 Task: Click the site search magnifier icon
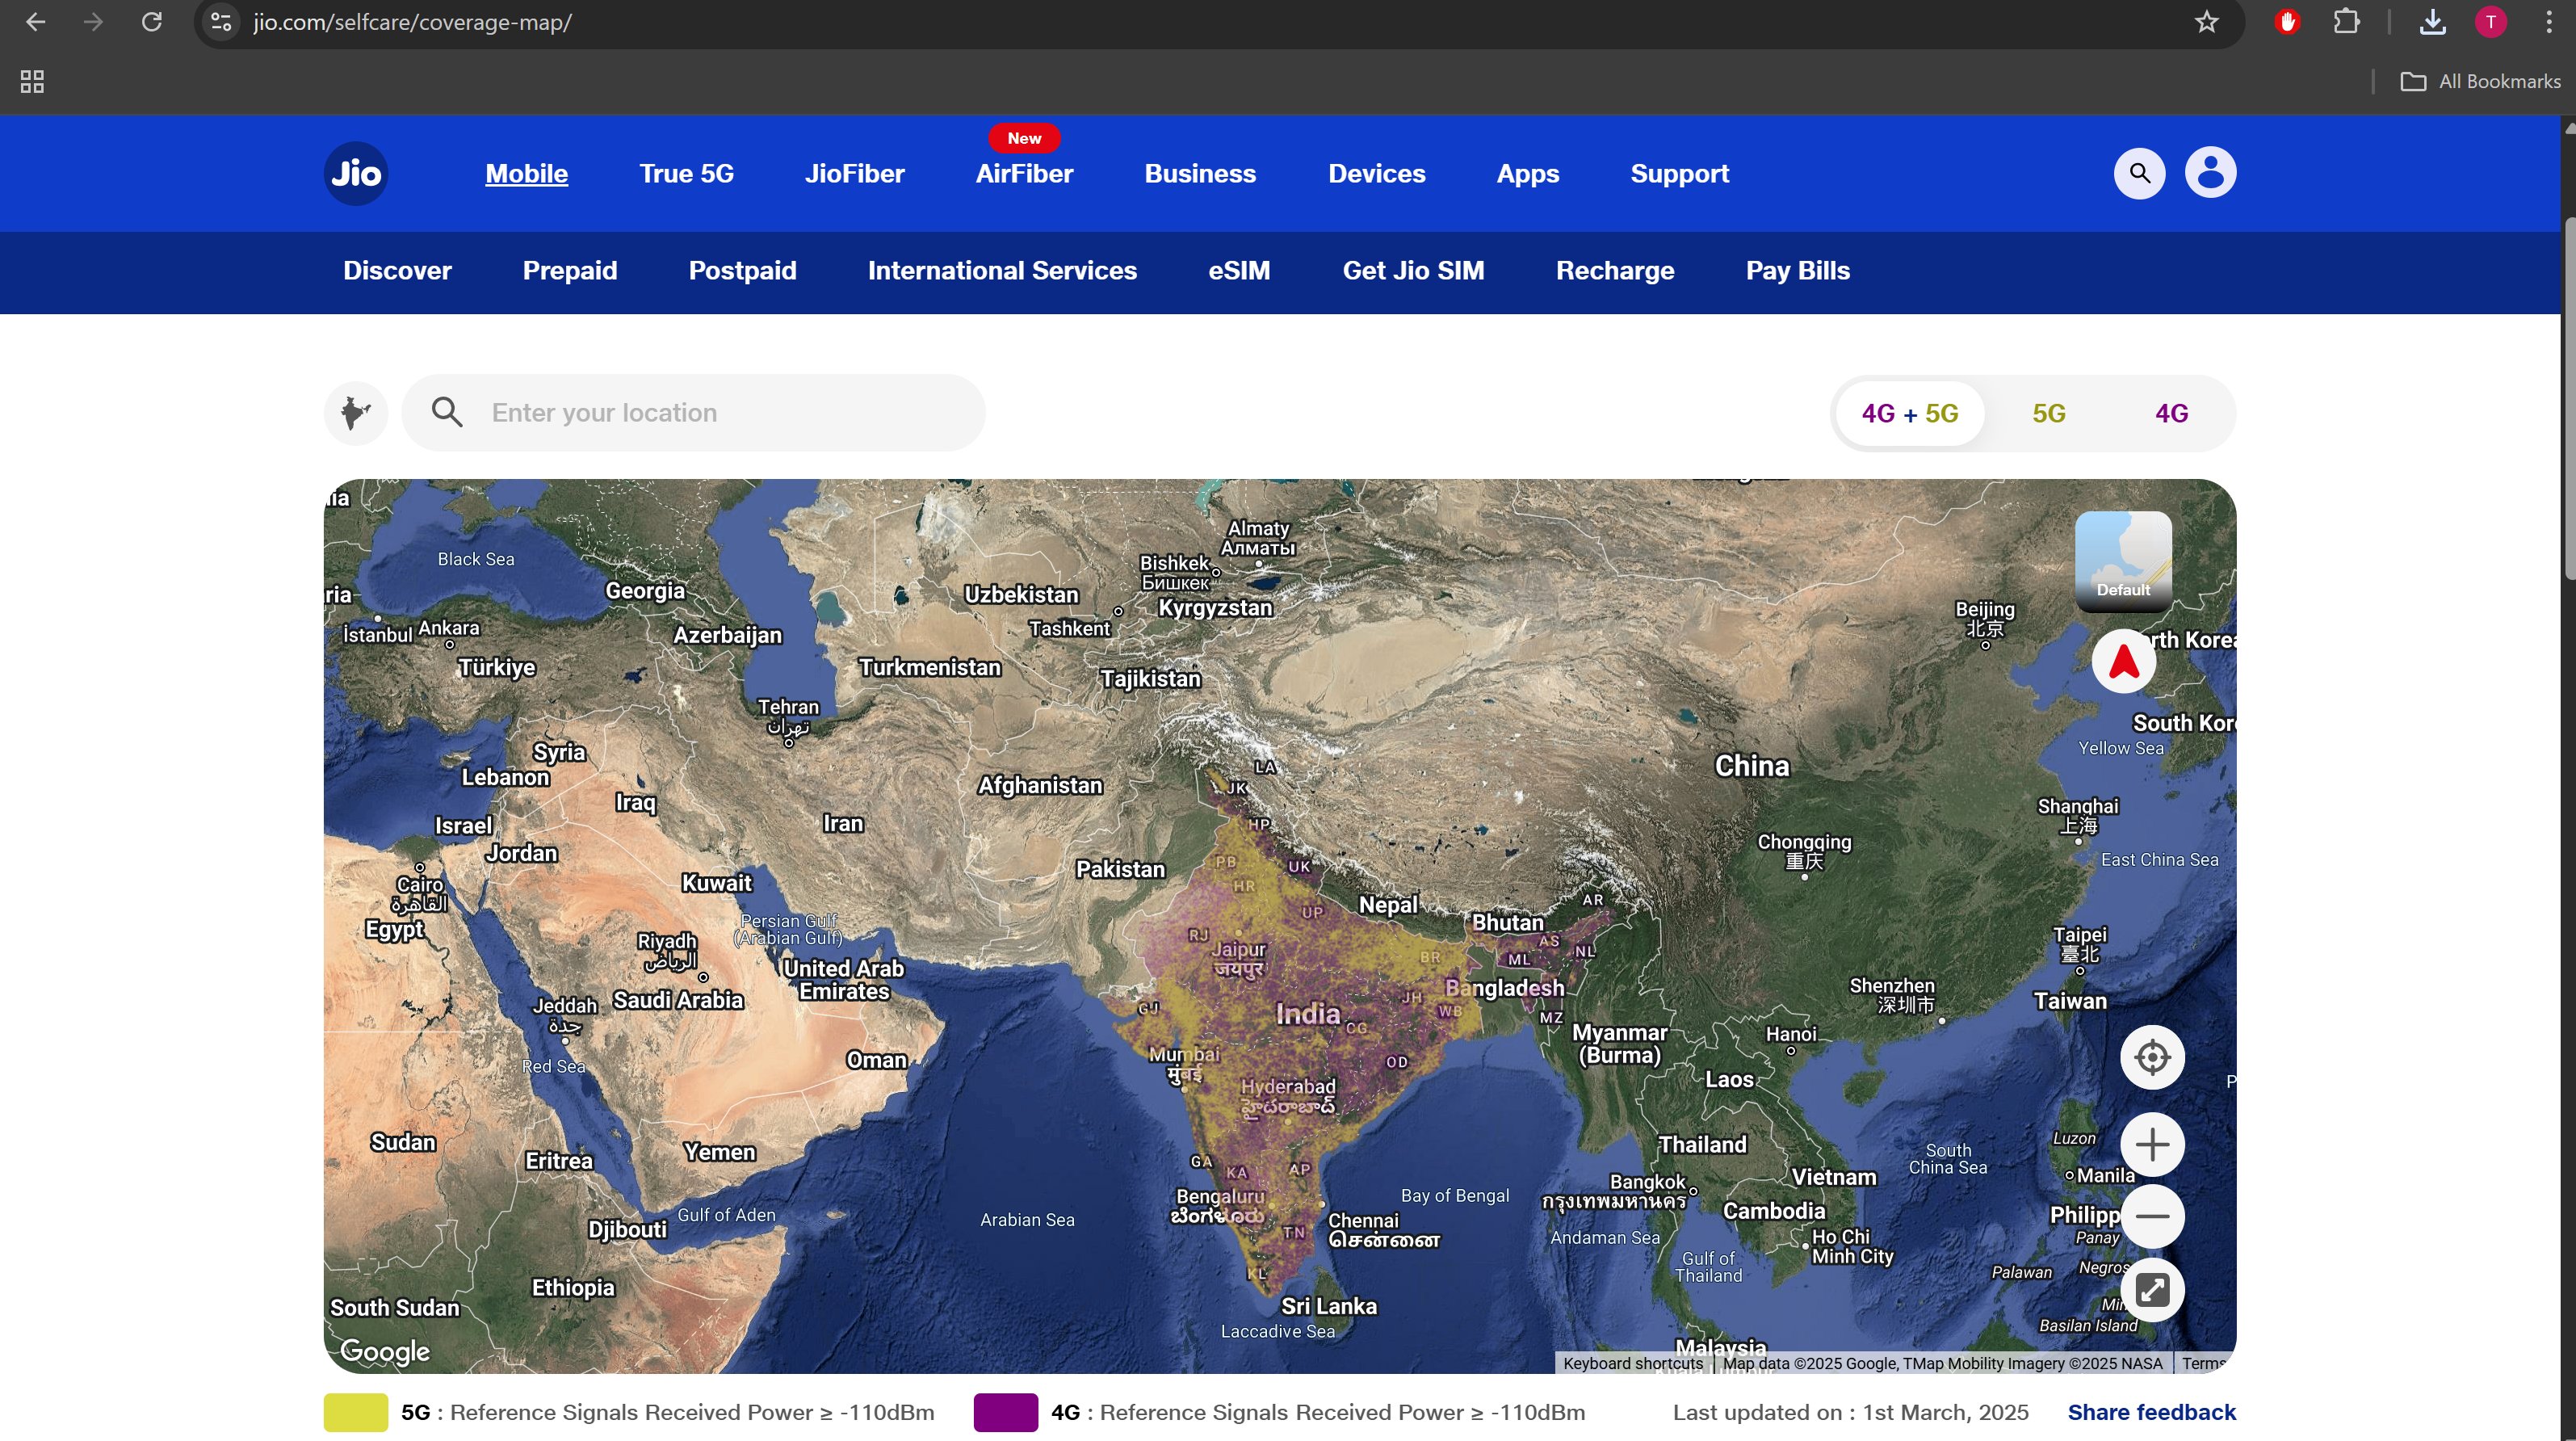[x=2139, y=173]
